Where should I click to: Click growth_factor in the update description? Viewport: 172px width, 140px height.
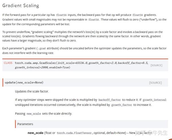(122, 105)
